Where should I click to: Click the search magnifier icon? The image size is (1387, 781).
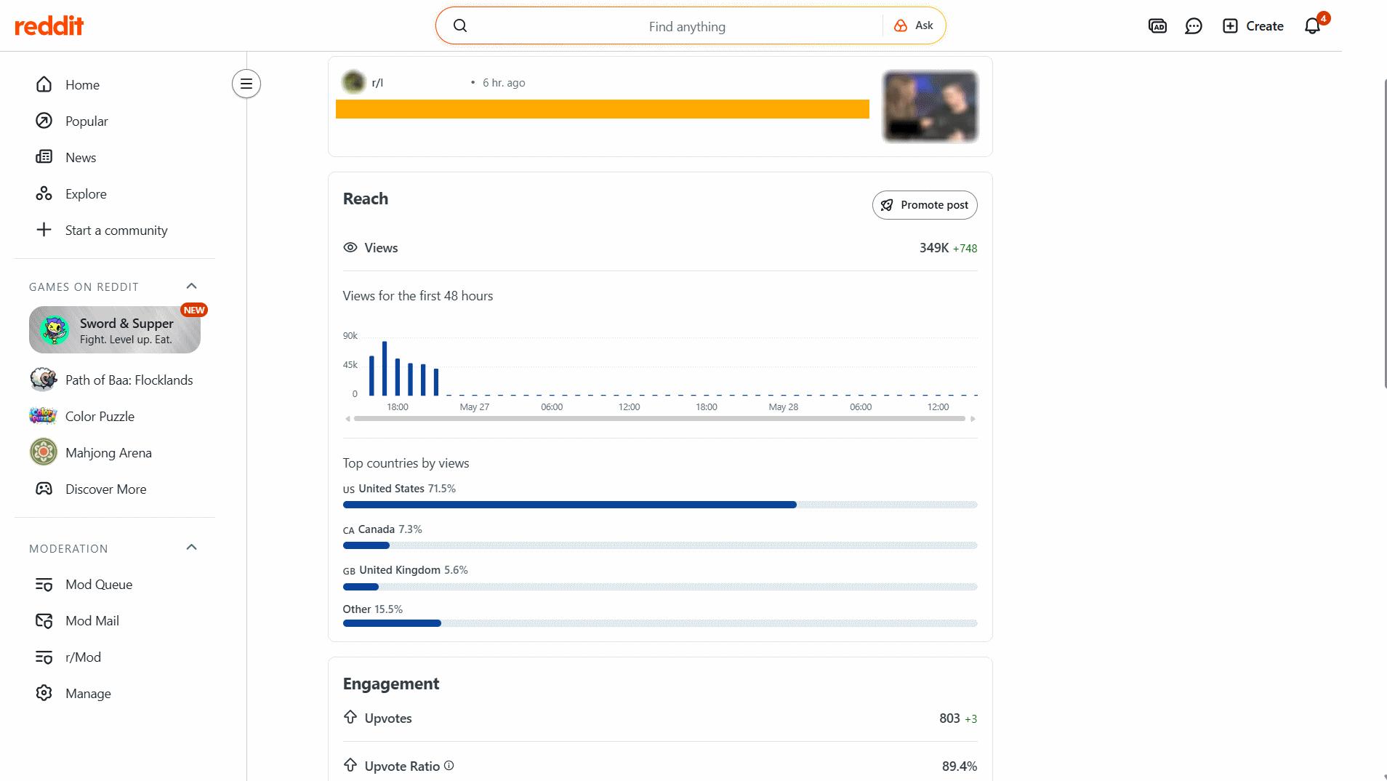[x=460, y=26]
